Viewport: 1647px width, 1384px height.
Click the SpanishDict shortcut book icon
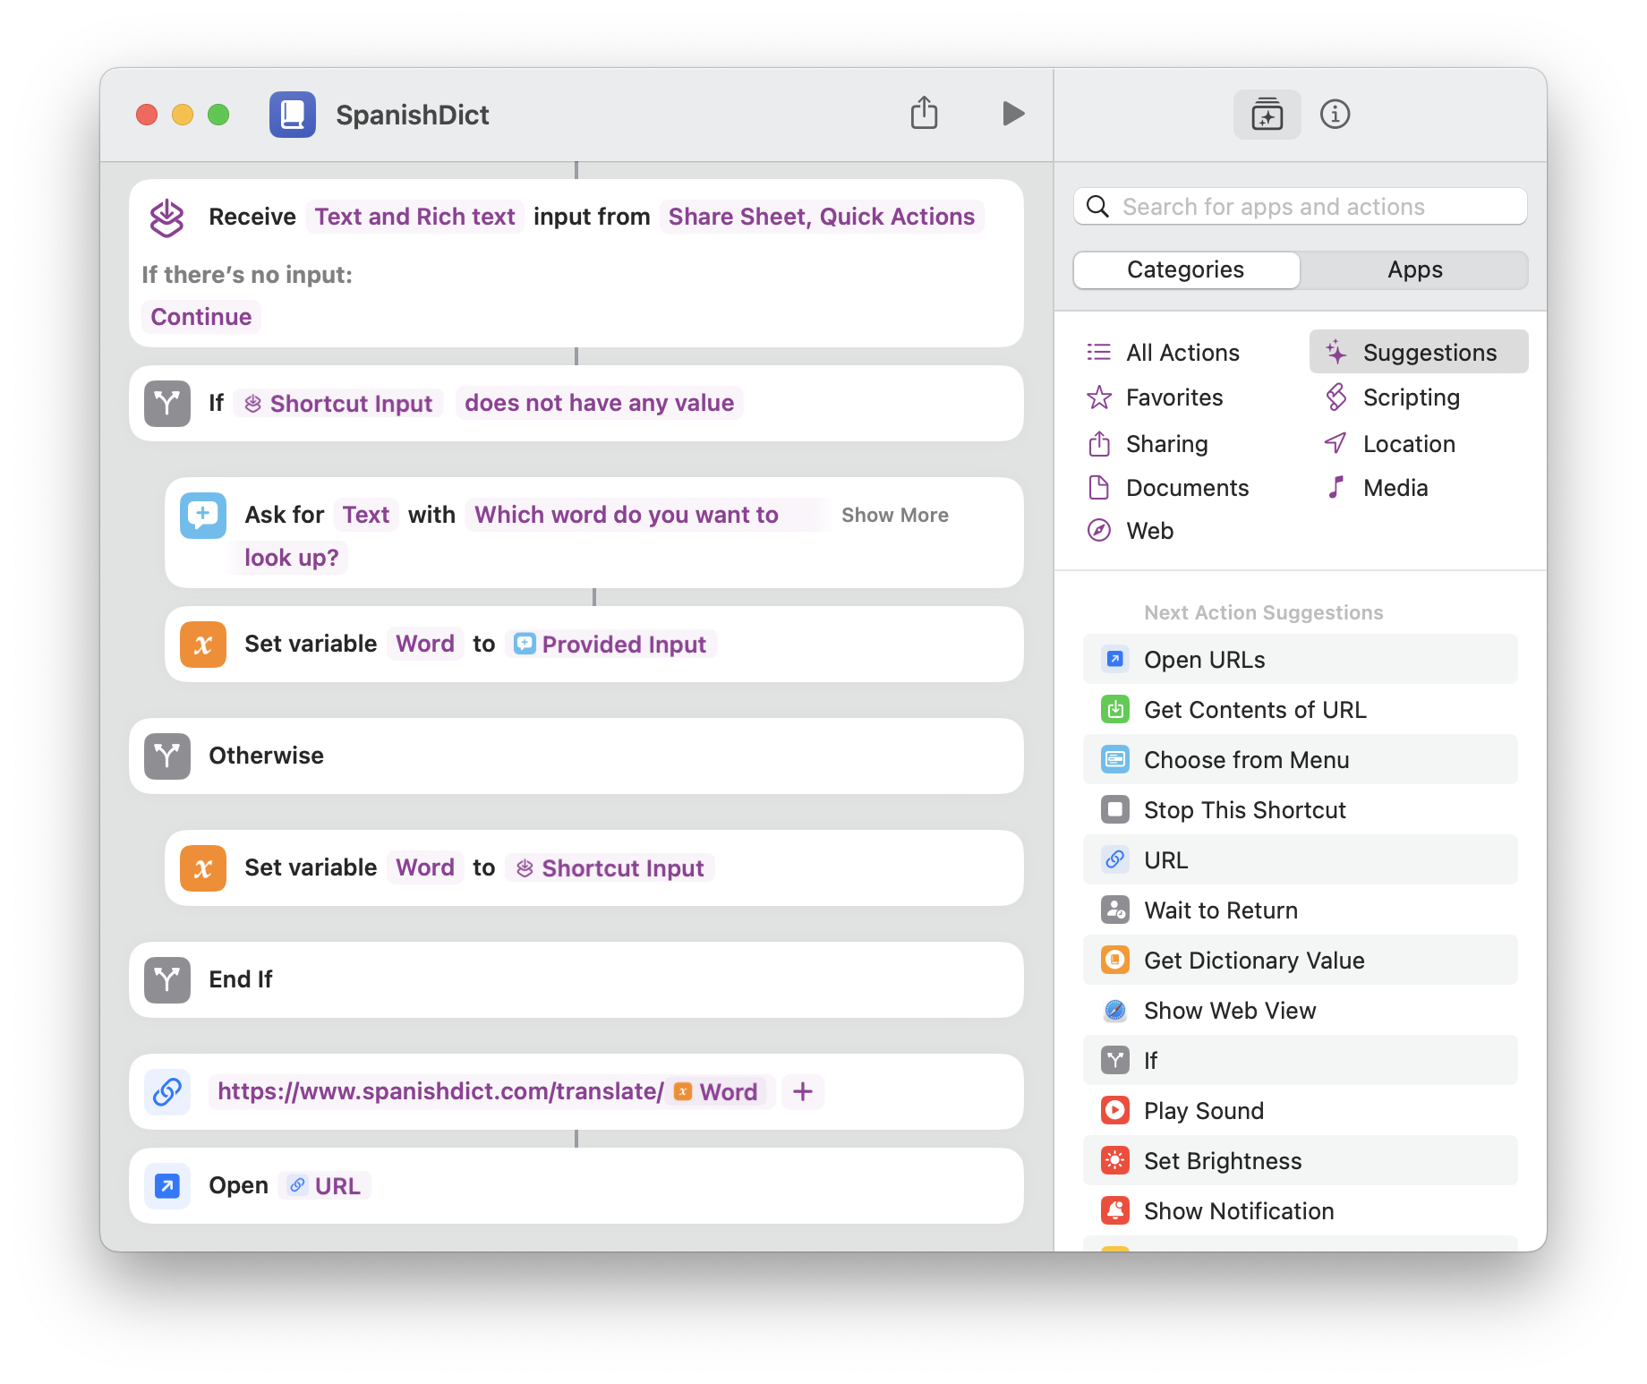[293, 115]
